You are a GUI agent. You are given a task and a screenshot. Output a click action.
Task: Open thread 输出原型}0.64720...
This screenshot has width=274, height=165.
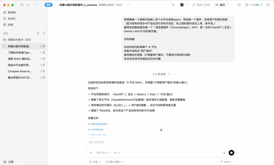(x=24, y=78)
